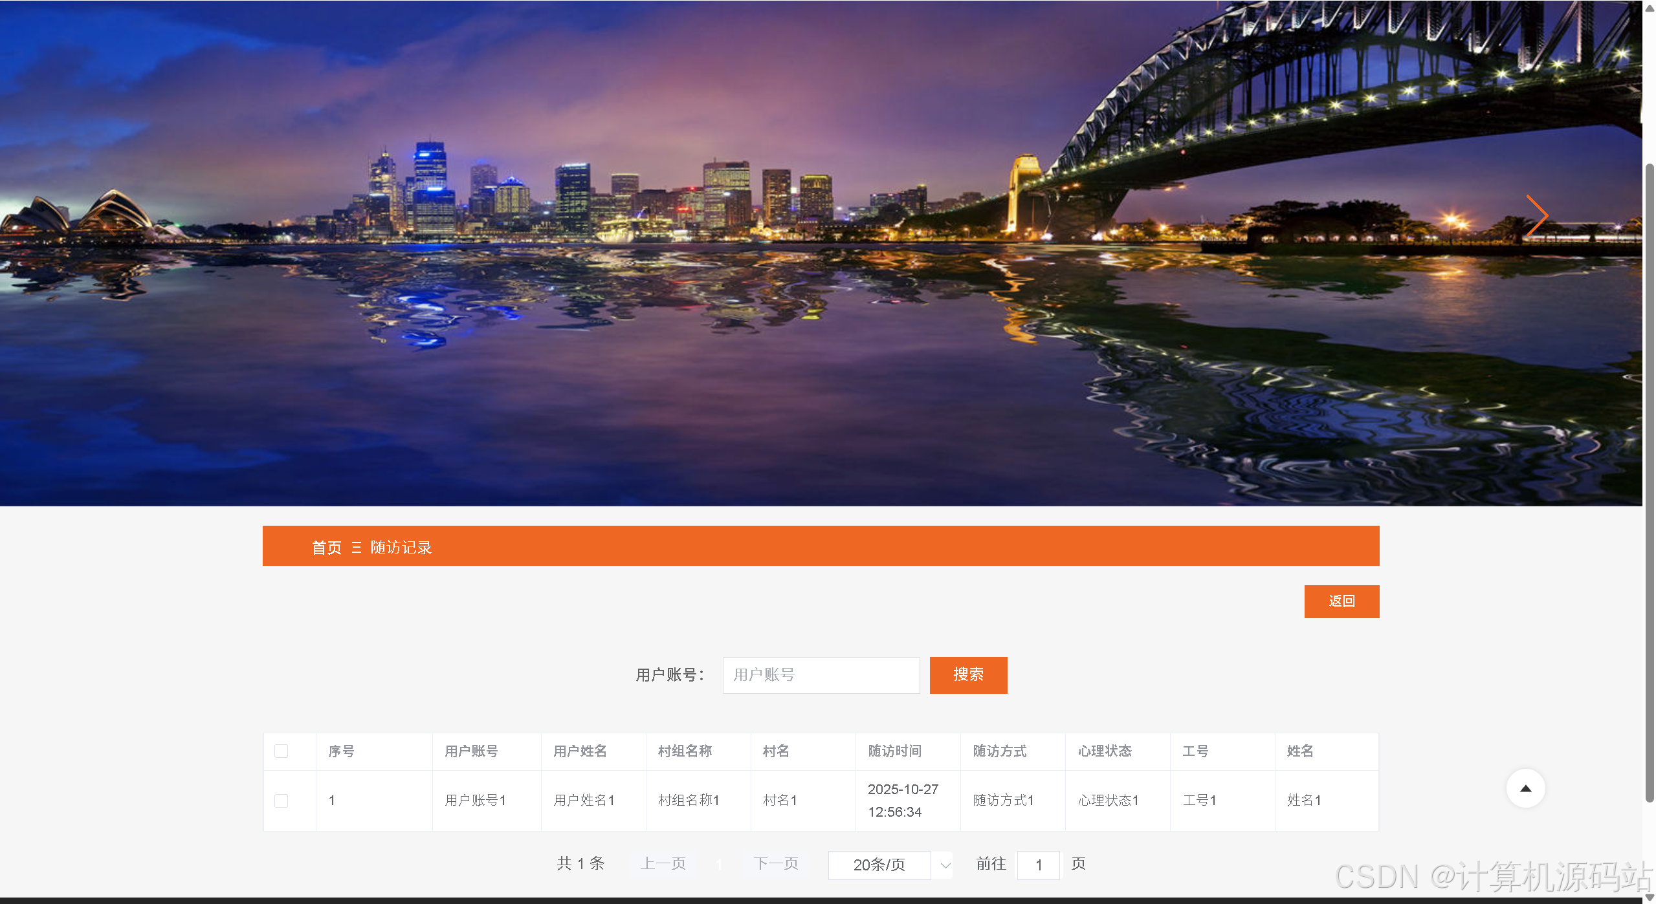1656x904 pixels.
Task: Click the Sydney harbour banner image
Action: (821, 253)
